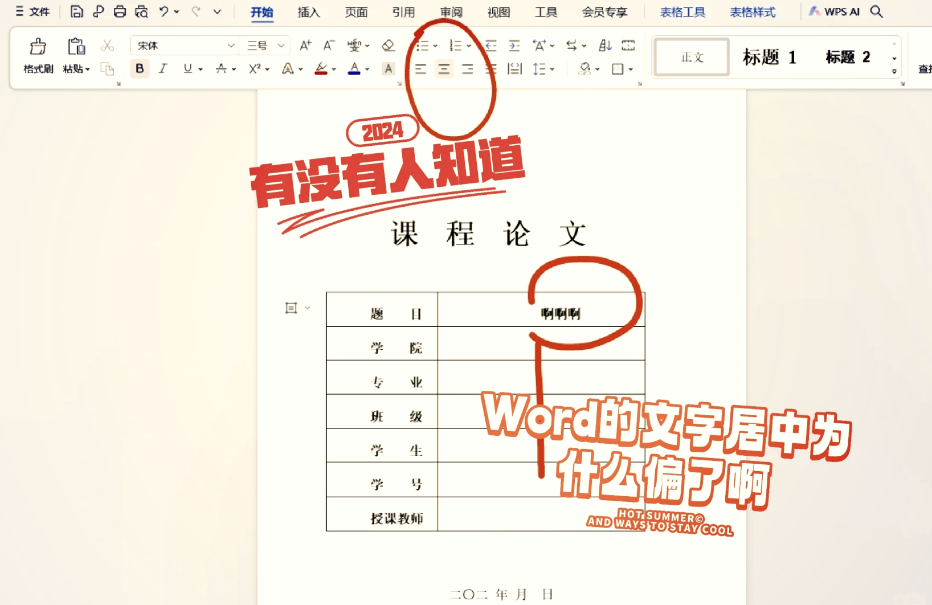The width and height of the screenshot is (932, 605).
Task: Open the 工具 tab
Action: [x=546, y=12]
